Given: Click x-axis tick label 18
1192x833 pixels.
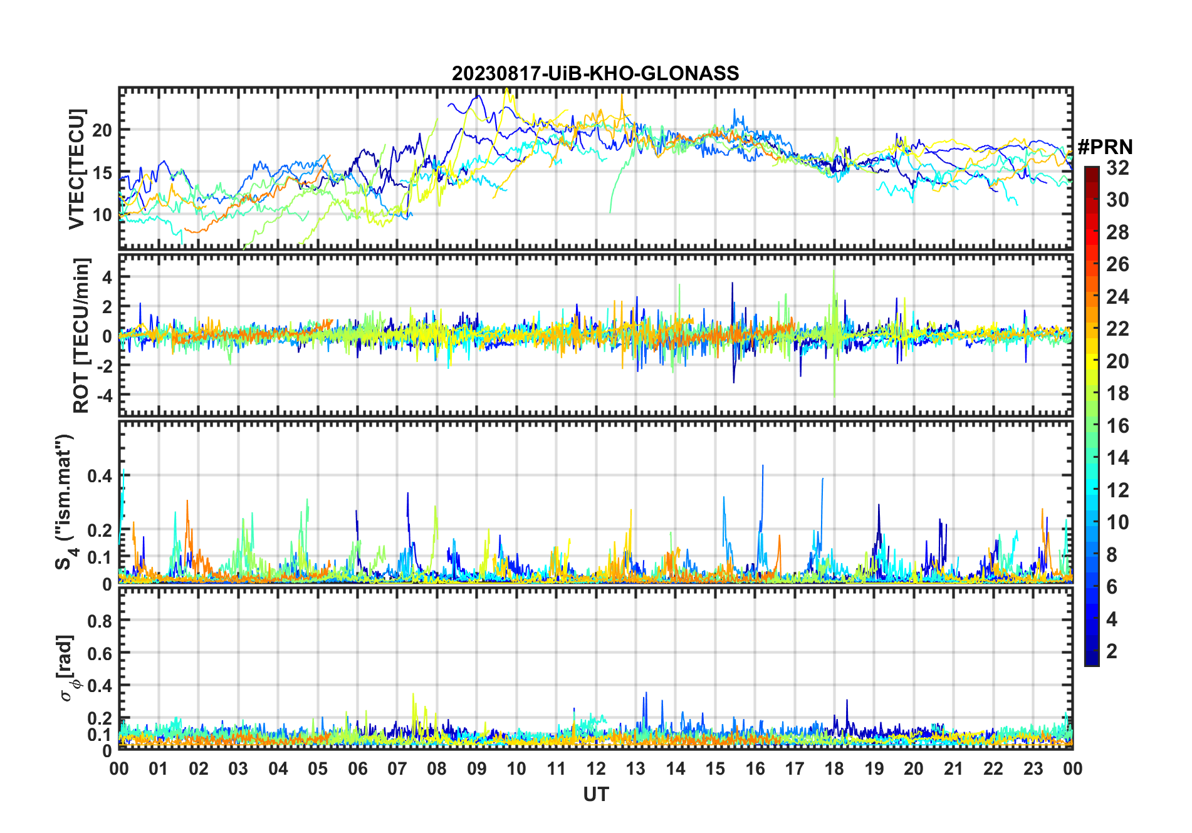Looking at the screenshot, I should pos(834,768).
